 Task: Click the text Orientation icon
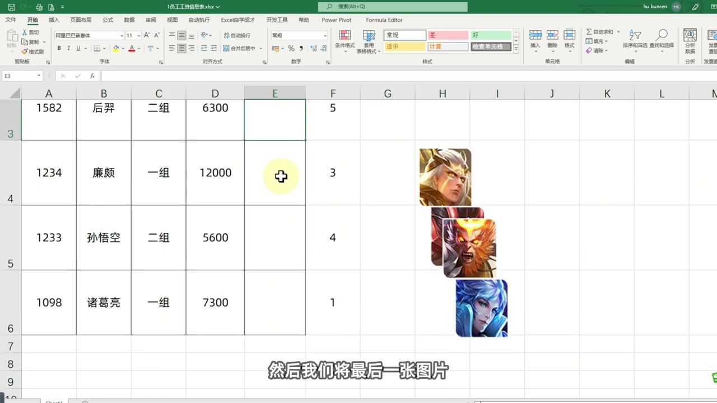(205, 35)
